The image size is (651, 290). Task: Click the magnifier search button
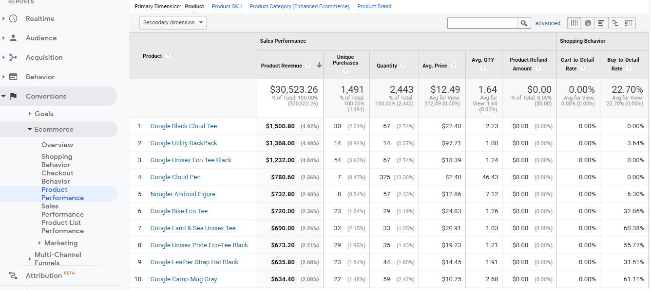point(524,23)
